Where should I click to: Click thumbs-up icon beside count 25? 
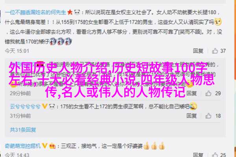coord(215,155)
